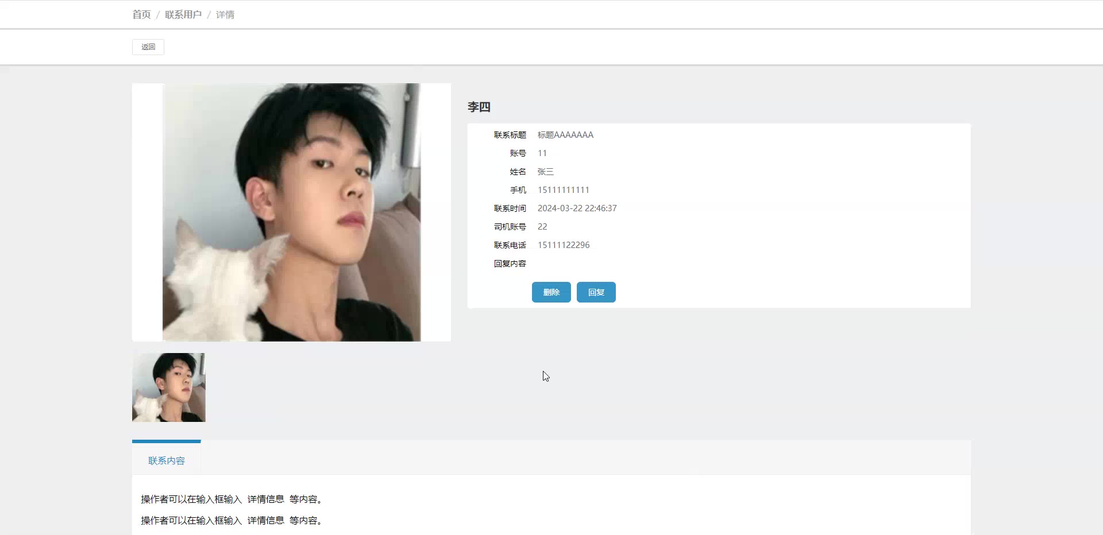Click the small portrait thumbnail
The height and width of the screenshot is (535, 1103).
click(x=169, y=387)
